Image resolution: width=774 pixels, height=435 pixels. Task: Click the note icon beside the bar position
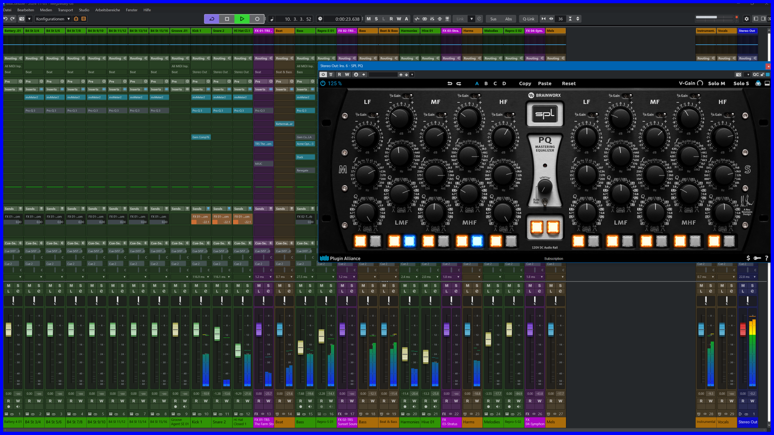pyautogui.click(x=272, y=19)
